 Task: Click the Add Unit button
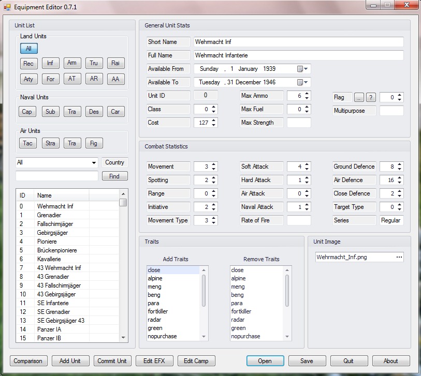(x=70, y=361)
